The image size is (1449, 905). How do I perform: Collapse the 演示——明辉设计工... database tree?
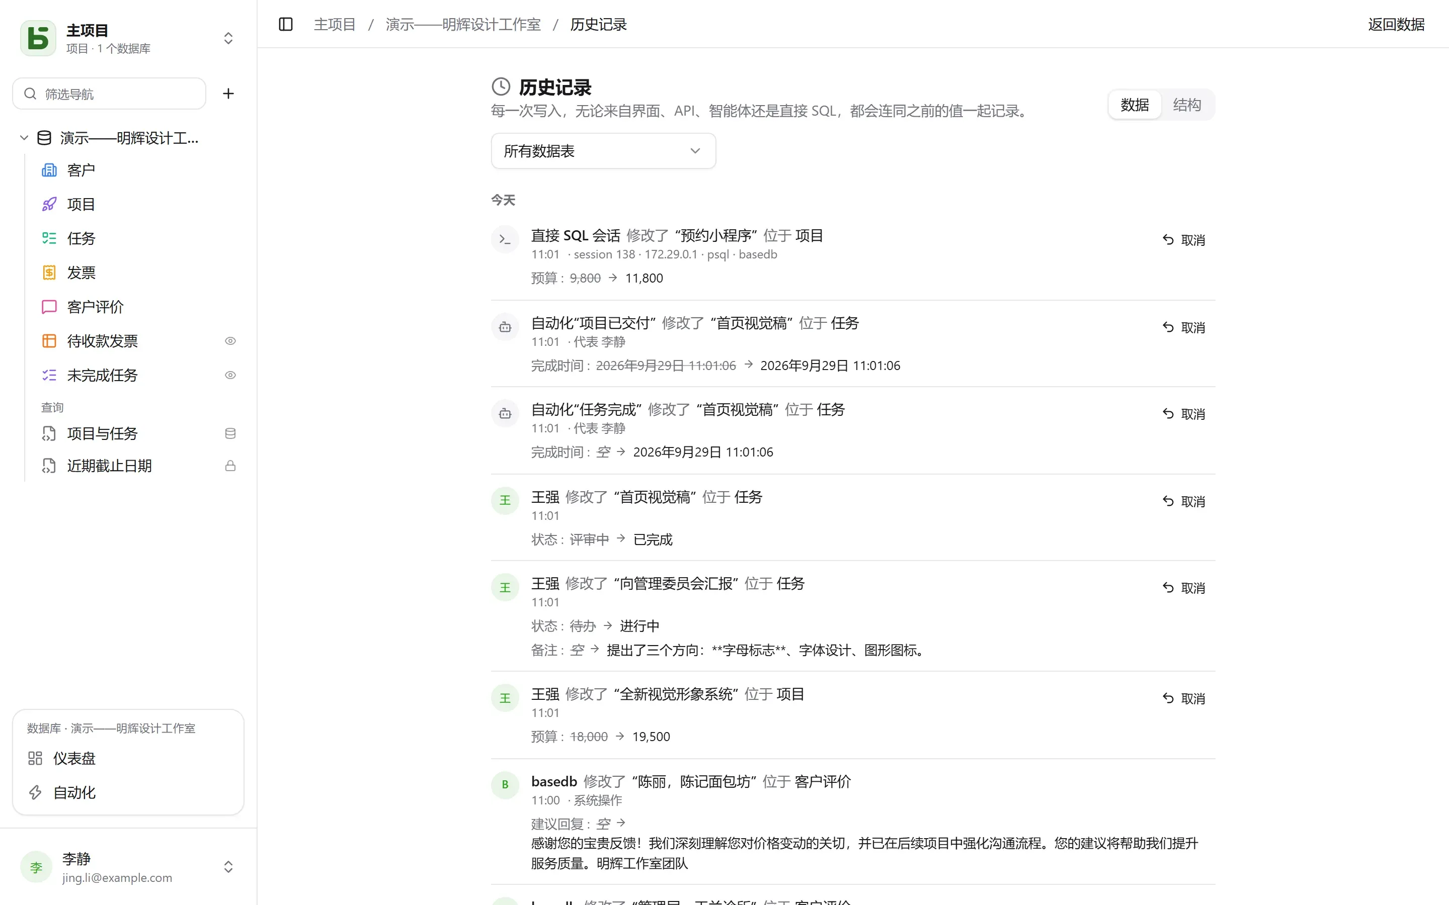point(24,138)
